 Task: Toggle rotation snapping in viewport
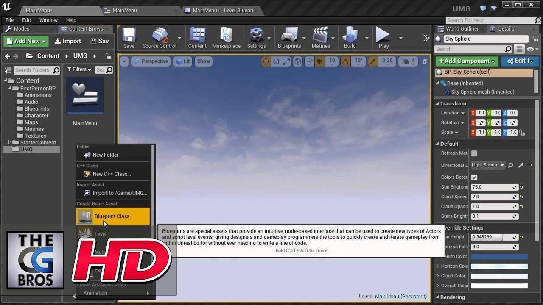pos(345,61)
